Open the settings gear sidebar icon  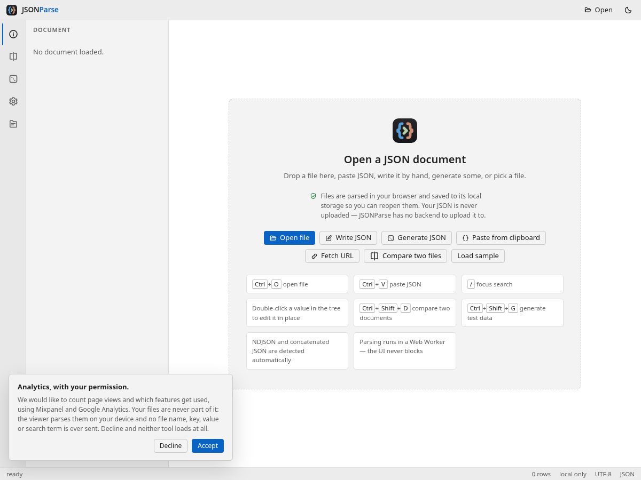(x=13, y=101)
